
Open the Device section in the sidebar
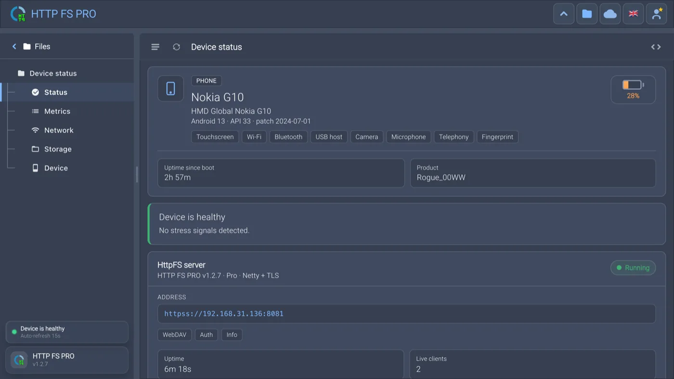tap(68, 168)
